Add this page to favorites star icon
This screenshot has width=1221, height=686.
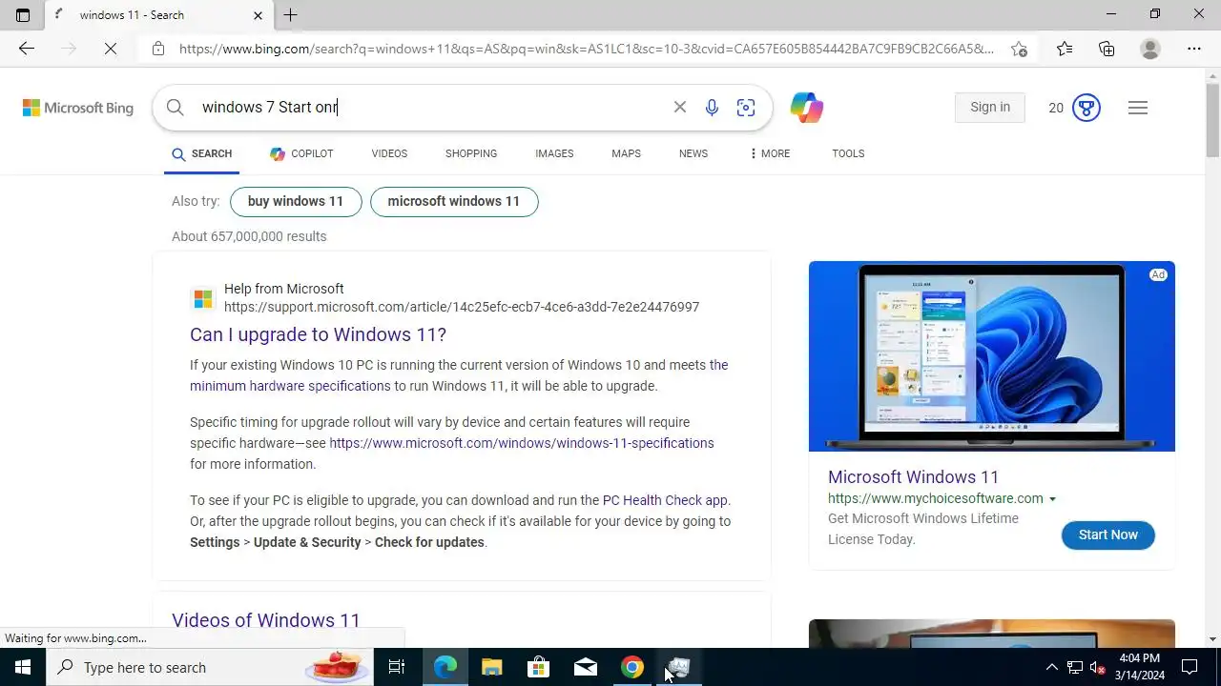[x=1019, y=49]
